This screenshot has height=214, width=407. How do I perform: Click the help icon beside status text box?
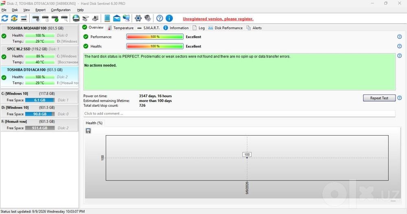tap(400, 56)
